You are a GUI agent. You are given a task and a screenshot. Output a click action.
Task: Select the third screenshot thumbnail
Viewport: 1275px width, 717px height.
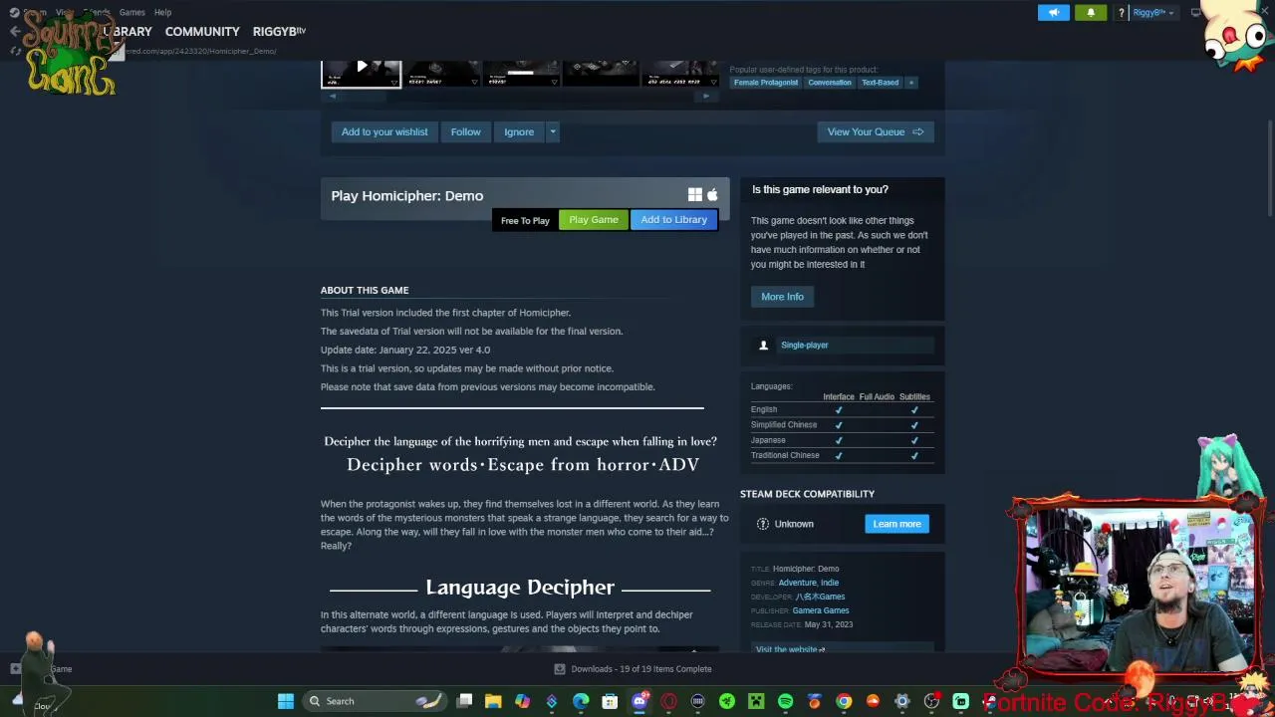pyautogui.click(x=521, y=73)
